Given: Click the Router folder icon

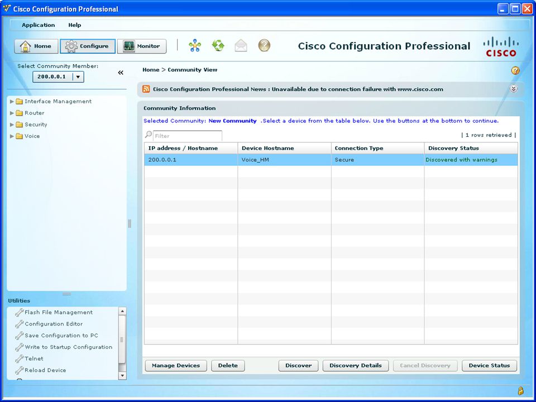Looking at the screenshot, I should click(20, 113).
